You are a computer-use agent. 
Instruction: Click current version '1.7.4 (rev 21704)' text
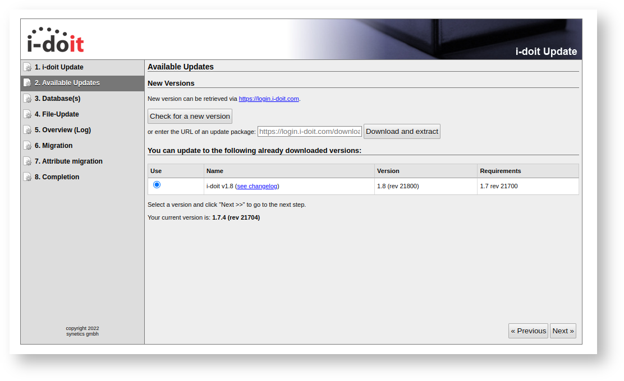click(236, 217)
